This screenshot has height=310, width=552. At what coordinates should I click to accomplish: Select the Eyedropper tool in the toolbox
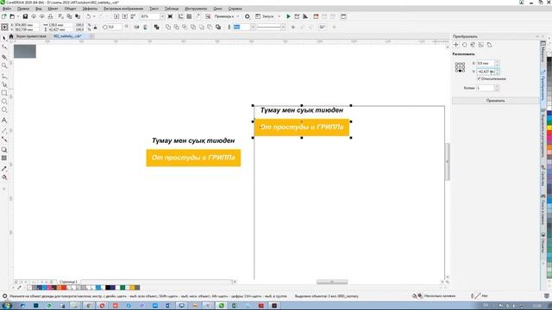4,169
